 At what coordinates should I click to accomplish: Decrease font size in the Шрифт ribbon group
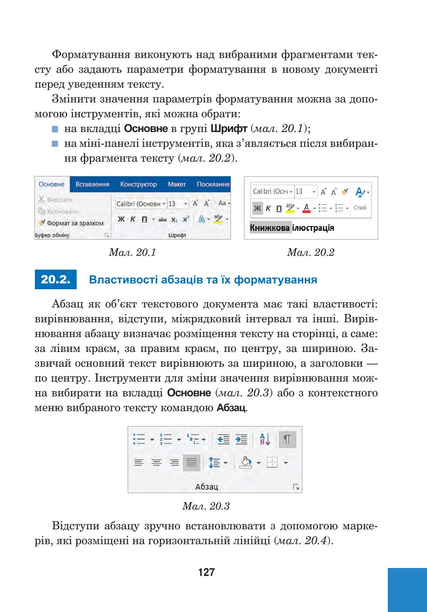207,203
